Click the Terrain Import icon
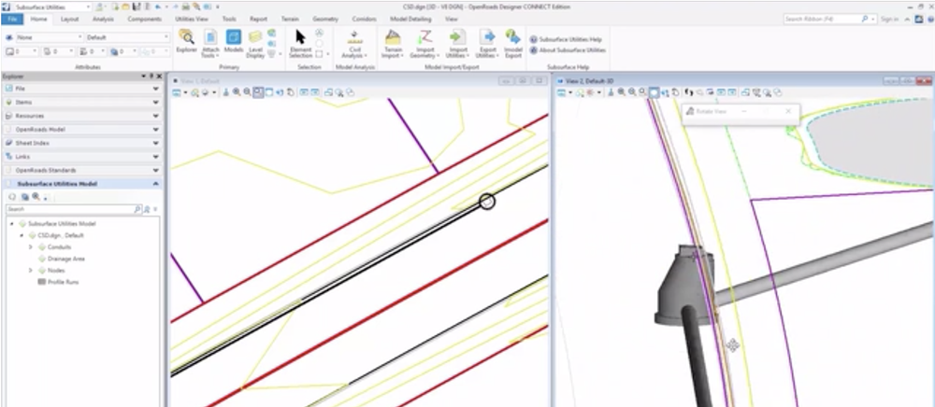Image resolution: width=935 pixels, height=407 pixels. click(393, 43)
